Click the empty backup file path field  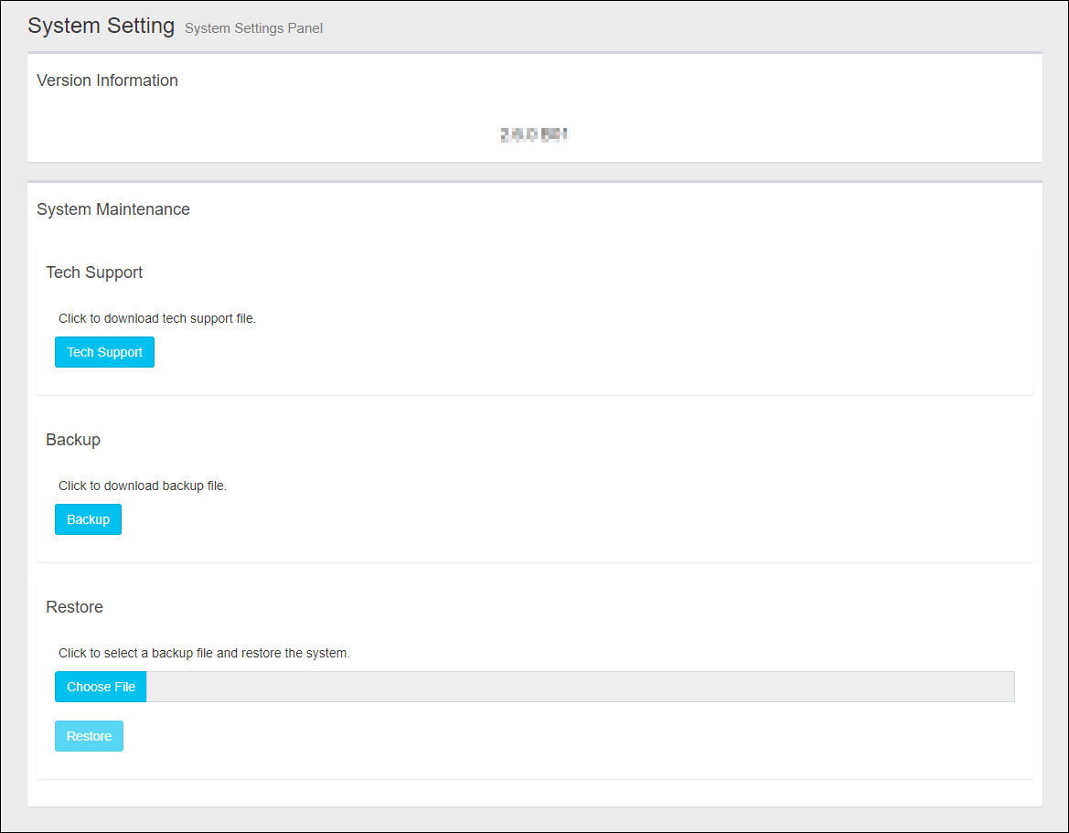pyautogui.click(x=580, y=687)
